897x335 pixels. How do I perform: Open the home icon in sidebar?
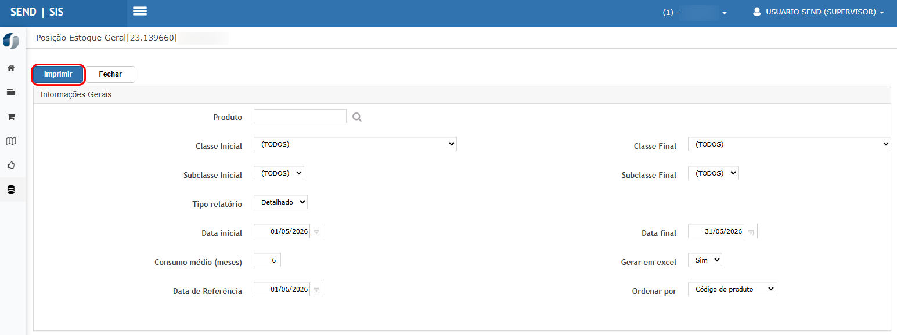click(x=10, y=68)
